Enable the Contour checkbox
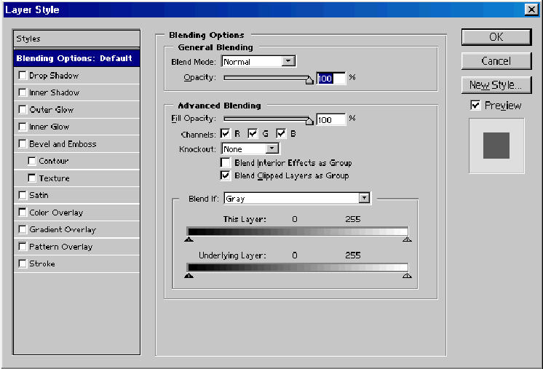The image size is (543, 369). click(x=32, y=161)
